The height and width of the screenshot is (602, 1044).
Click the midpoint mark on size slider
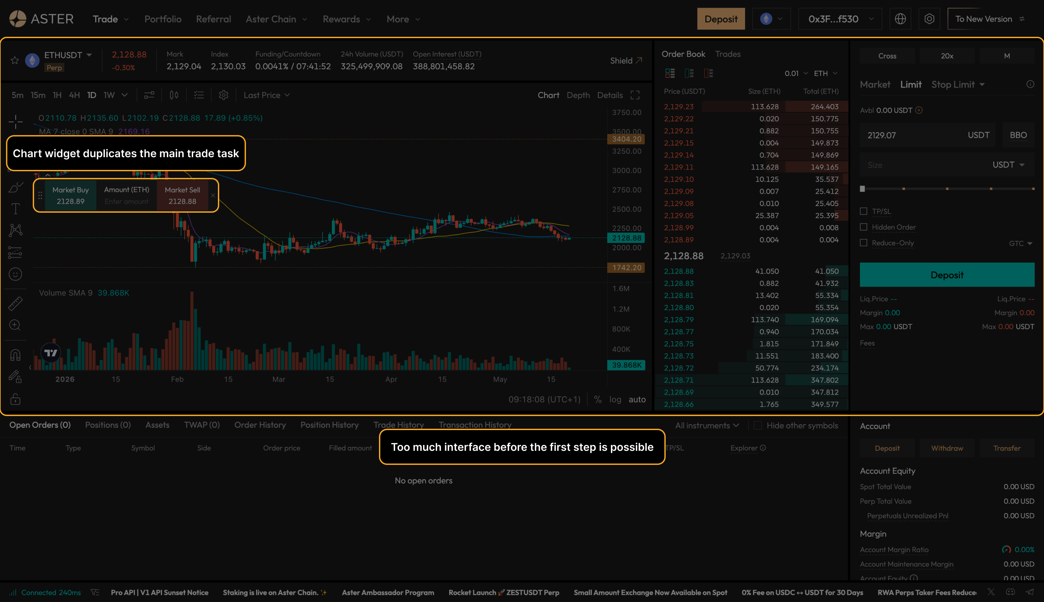pyautogui.click(x=947, y=189)
